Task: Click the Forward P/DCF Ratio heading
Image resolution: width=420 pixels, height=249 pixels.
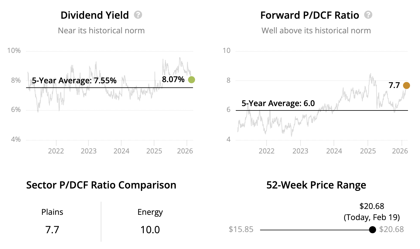Action: tap(310, 15)
